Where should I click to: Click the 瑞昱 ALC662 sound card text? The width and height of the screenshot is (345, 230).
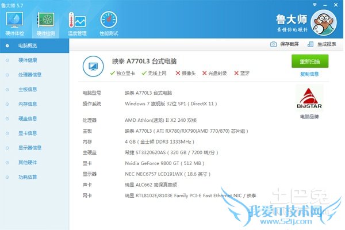click(x=151, y=185)
